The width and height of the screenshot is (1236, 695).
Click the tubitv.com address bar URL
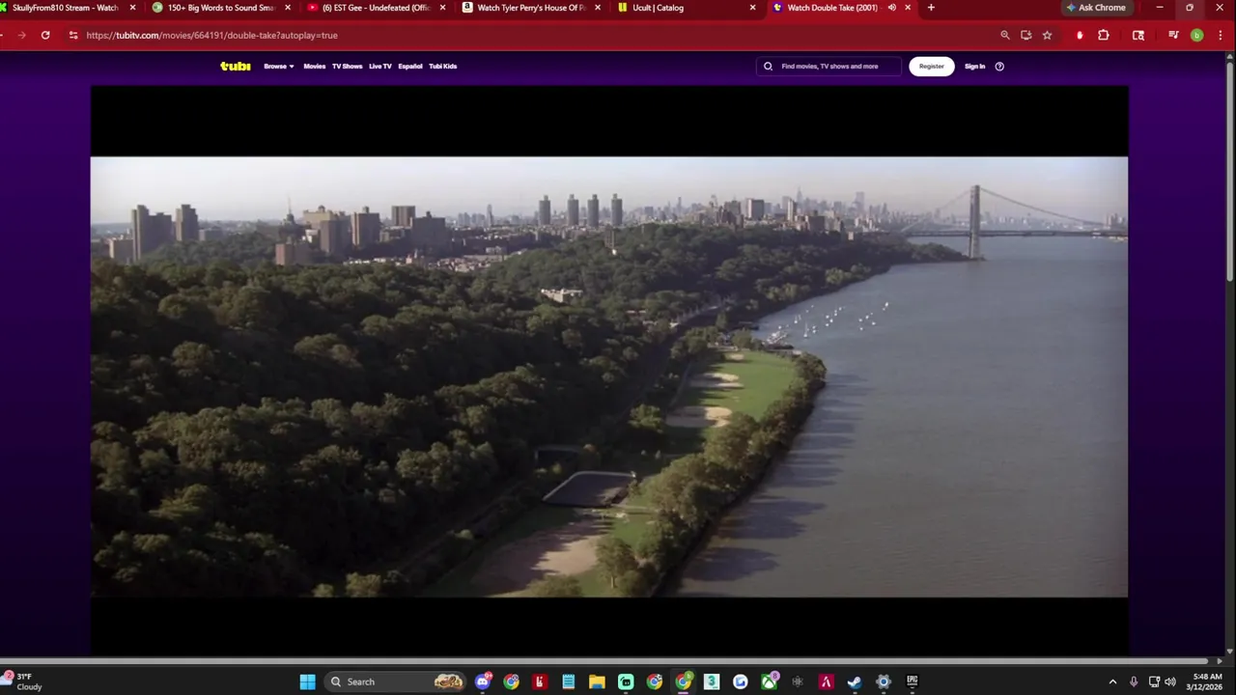pyautogui.click(x=211, y=35)
